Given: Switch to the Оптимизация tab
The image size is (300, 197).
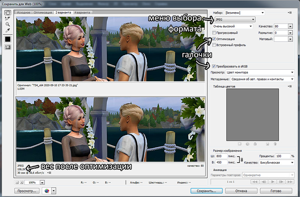Looking at the screenshot, I should [x=43, y=12].
